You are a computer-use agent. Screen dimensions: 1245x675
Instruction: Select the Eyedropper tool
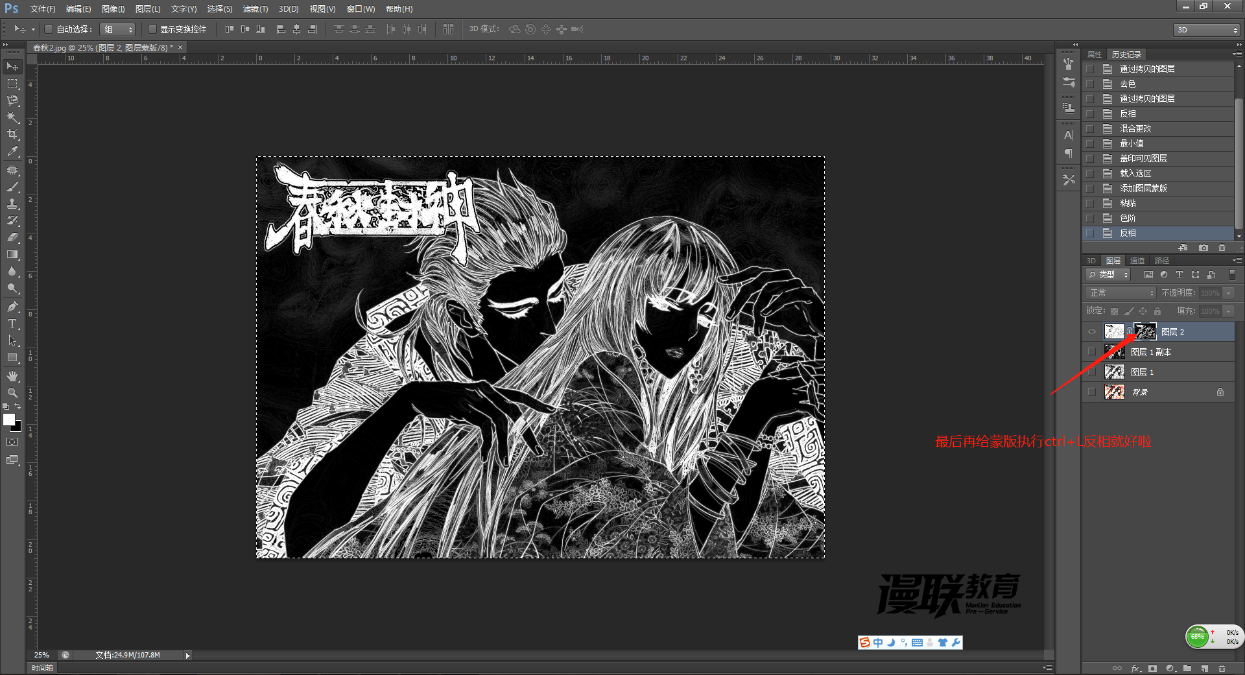click(12, 151)
